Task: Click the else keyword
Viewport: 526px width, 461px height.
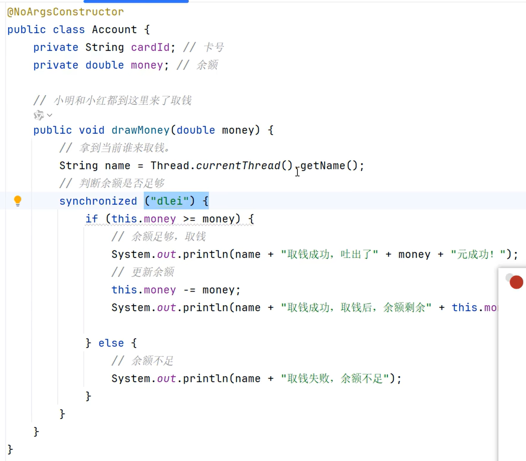Action: (111, 343)
